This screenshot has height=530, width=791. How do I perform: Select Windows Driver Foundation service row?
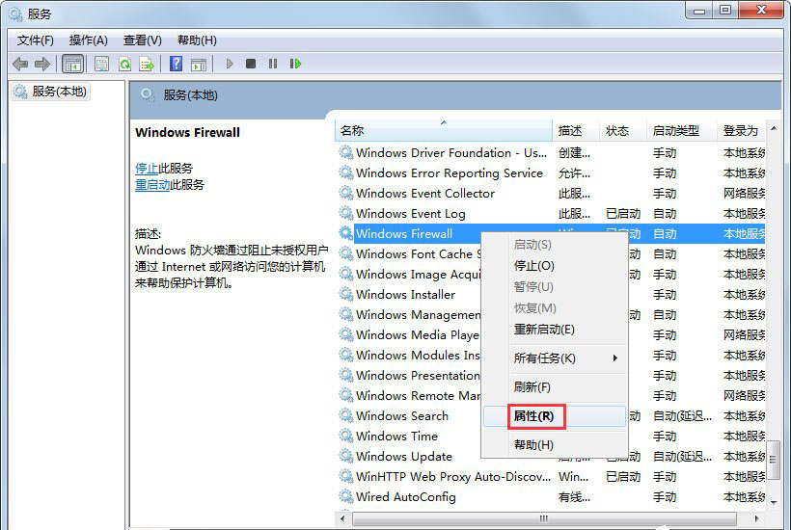point(551,152)
